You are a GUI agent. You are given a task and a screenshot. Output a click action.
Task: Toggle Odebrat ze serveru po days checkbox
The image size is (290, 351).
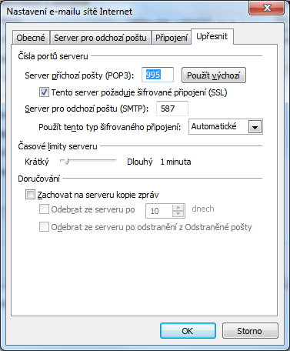coord(44,209)
